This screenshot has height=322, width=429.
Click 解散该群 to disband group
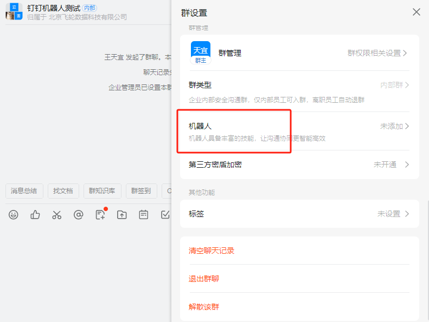(204, 307)
